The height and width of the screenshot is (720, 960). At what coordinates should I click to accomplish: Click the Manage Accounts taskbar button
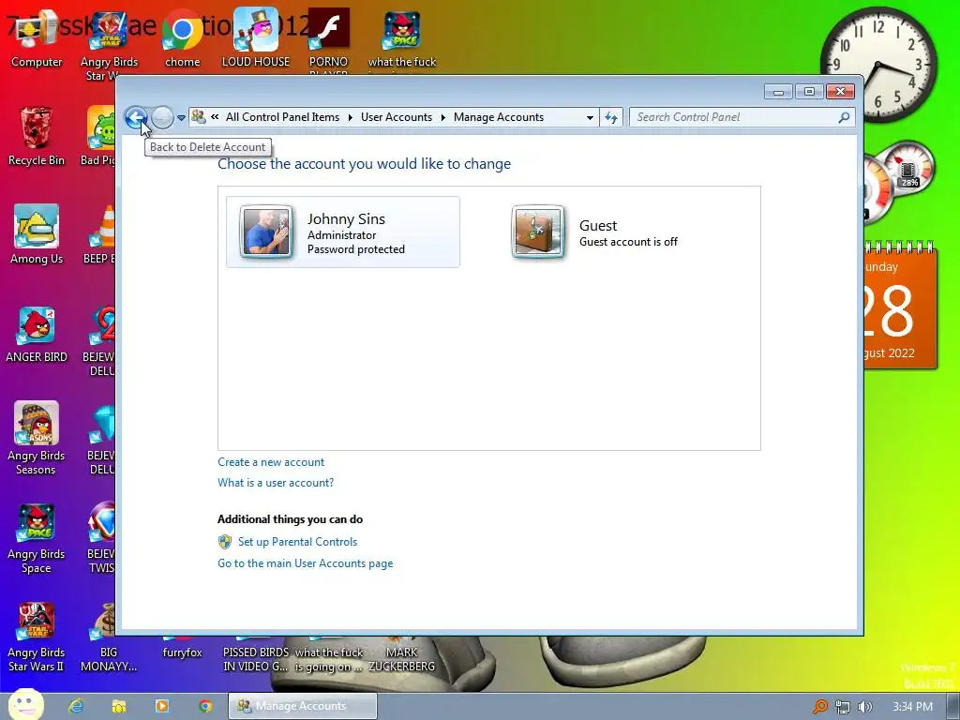tap(303, 706)
